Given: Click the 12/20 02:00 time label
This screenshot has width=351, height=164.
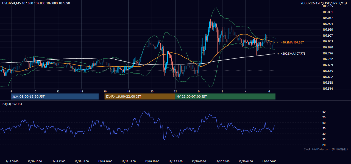Looking at the screenshot, I should coord(222,162).
